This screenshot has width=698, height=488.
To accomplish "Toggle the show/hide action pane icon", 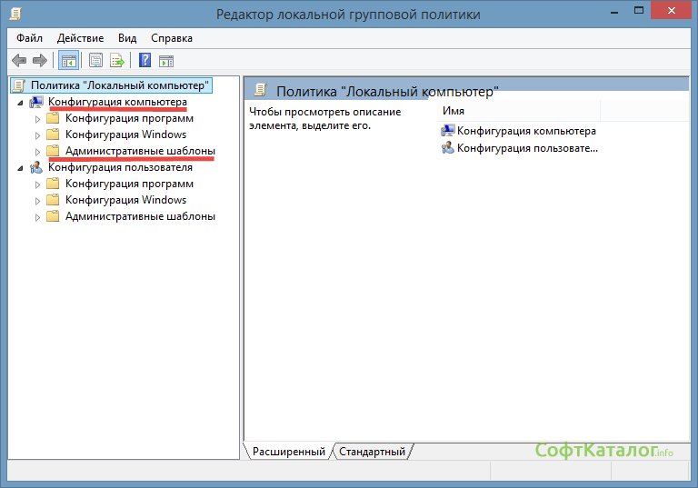I will tap(166, 61).
